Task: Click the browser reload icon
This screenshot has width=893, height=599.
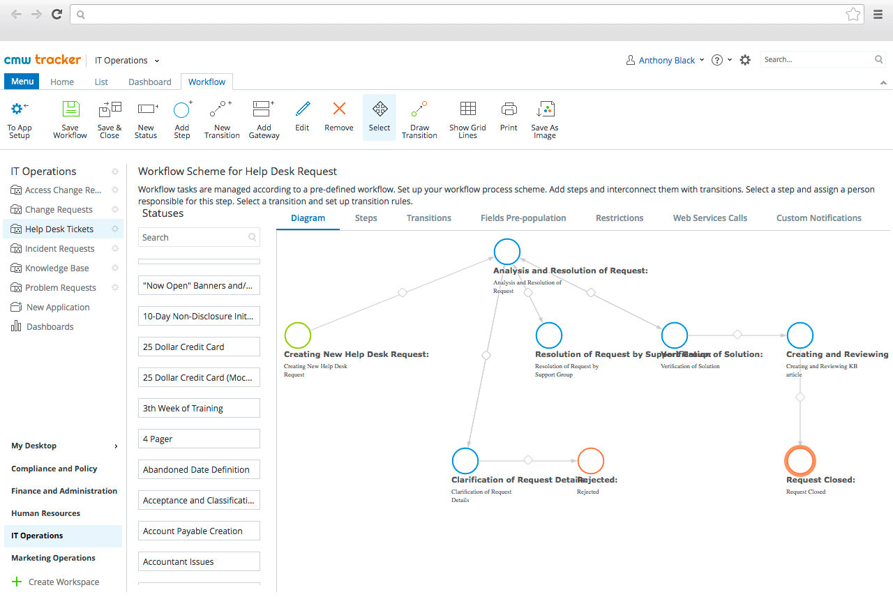Action: click(x=57, y=14)
